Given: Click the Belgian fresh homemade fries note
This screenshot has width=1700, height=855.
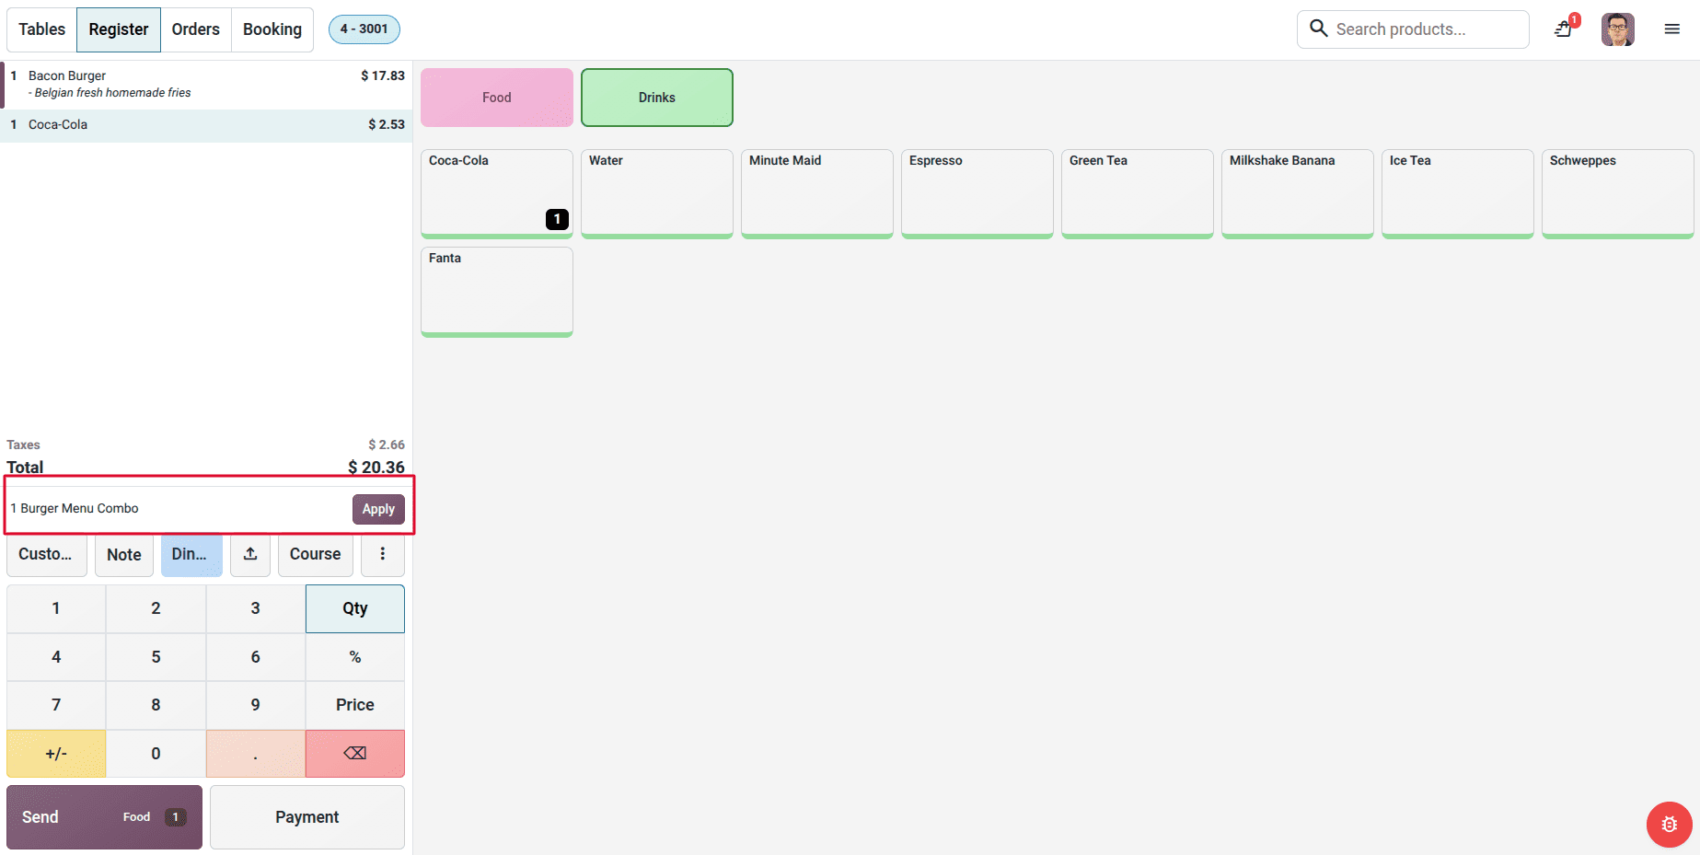Looking at the screenshot, I should click(x=110, y=93).
